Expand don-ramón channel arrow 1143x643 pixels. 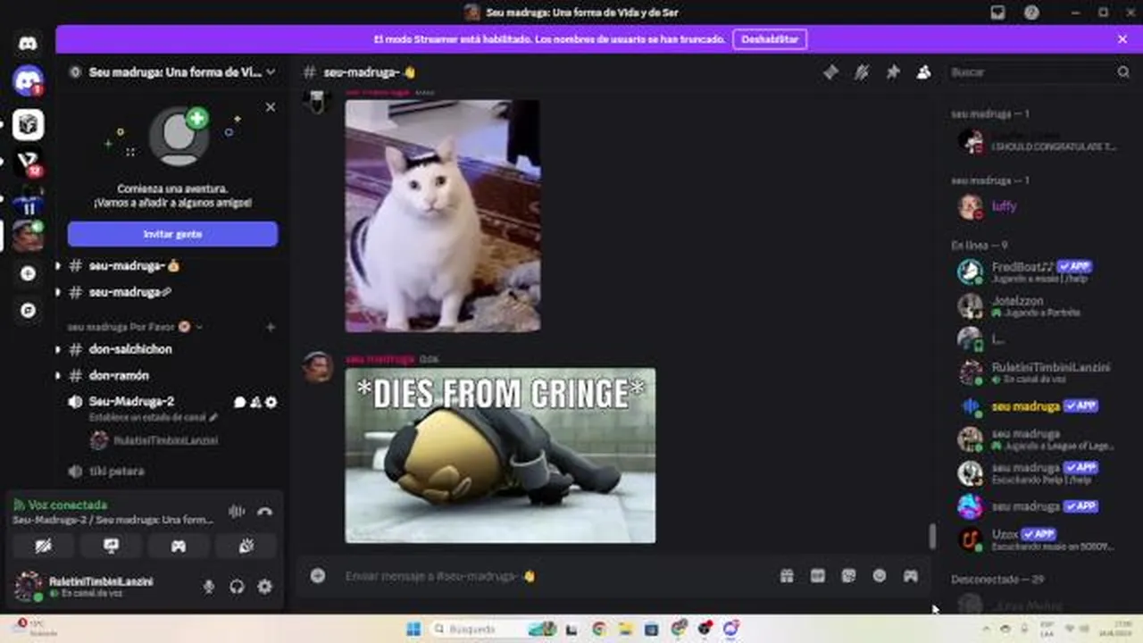[58, 375]
